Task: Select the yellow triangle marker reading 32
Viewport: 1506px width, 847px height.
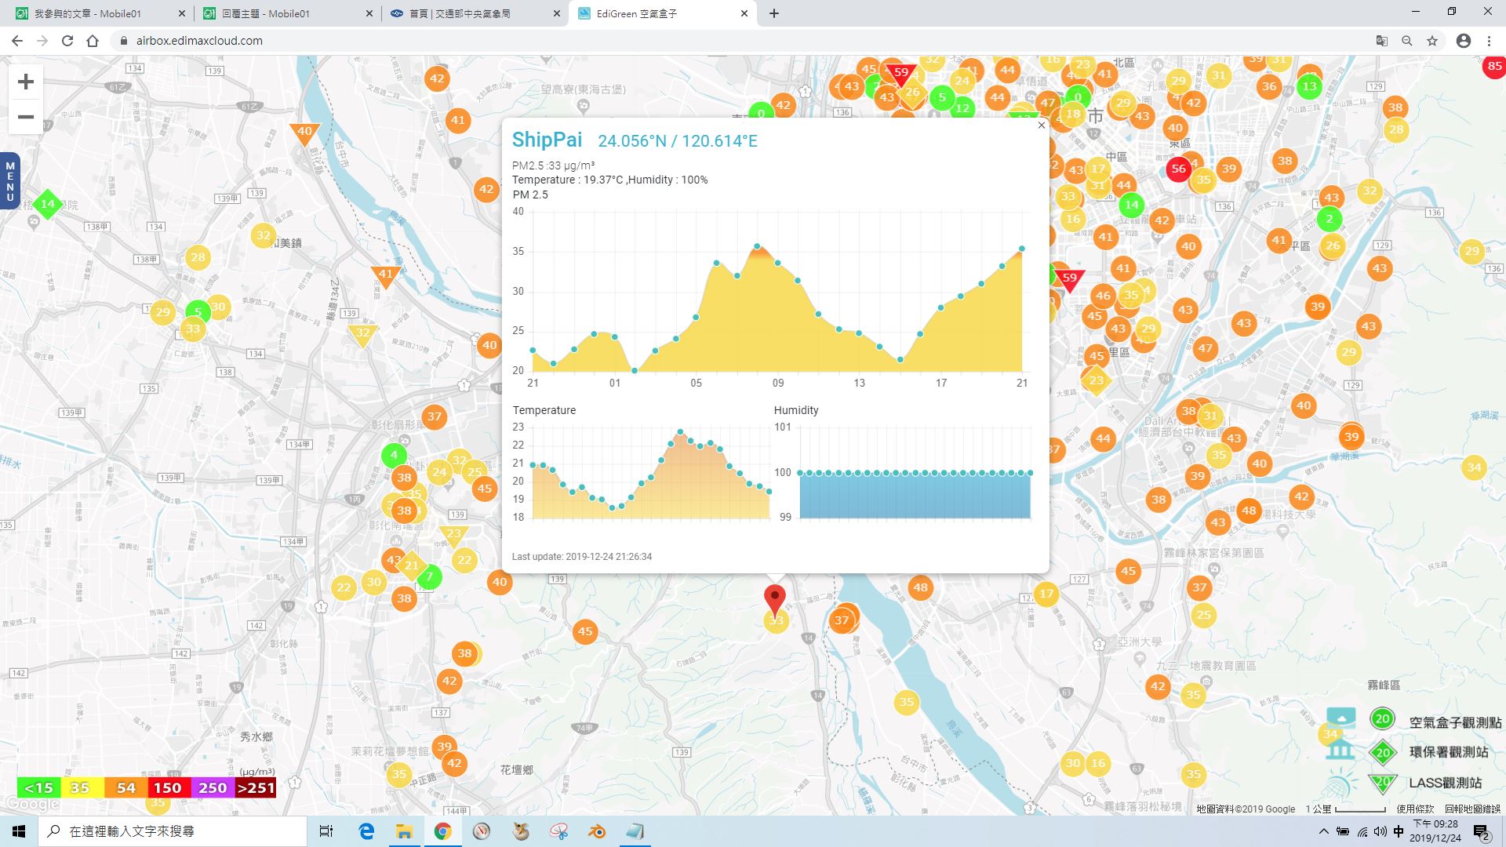Action: (x=362, y=334)
